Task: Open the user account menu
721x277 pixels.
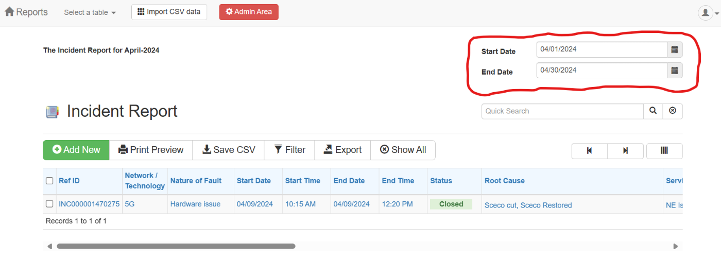Action: [708, 13]
